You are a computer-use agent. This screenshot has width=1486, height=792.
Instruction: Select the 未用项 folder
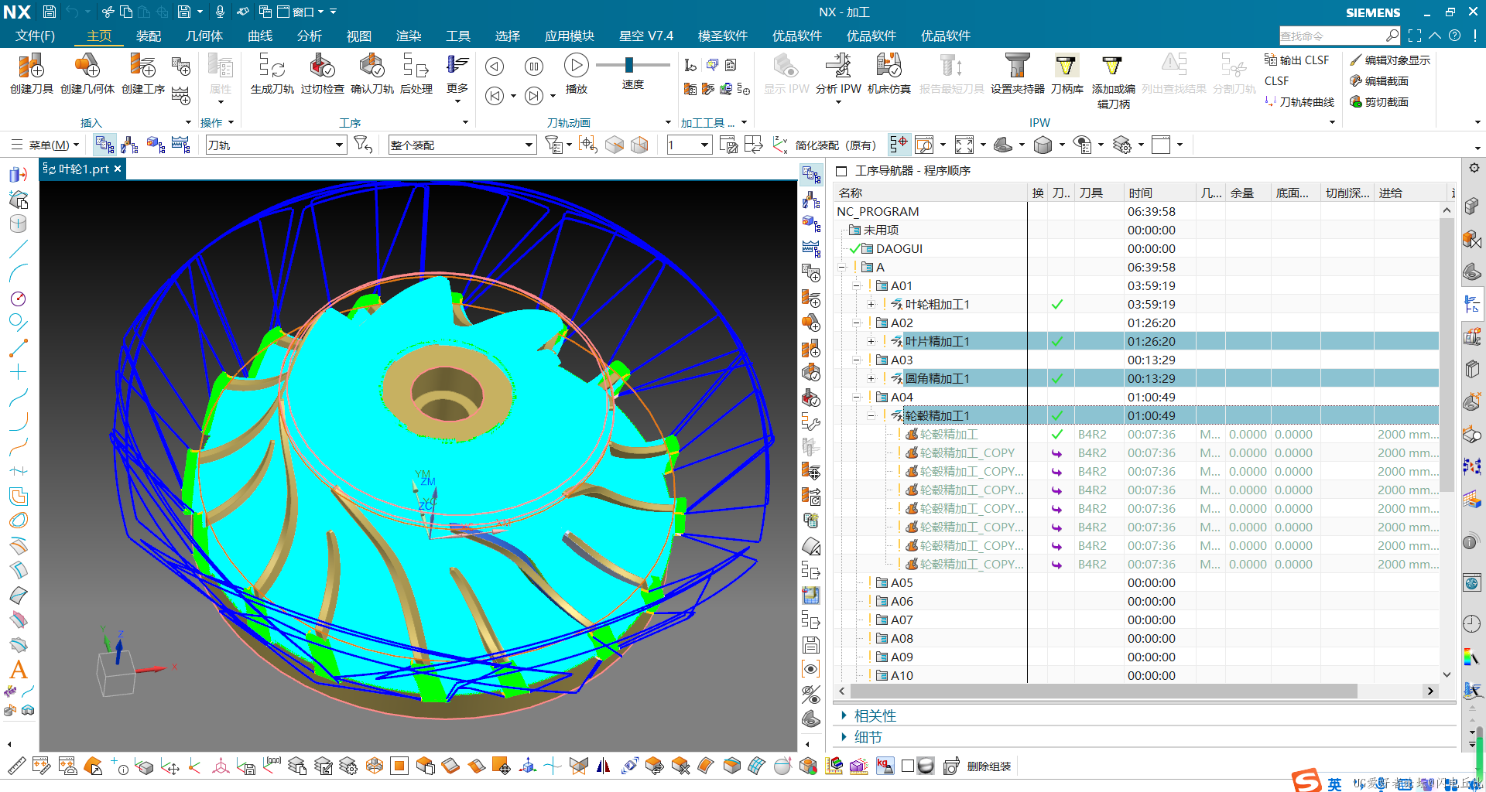tap(1137, 230)
